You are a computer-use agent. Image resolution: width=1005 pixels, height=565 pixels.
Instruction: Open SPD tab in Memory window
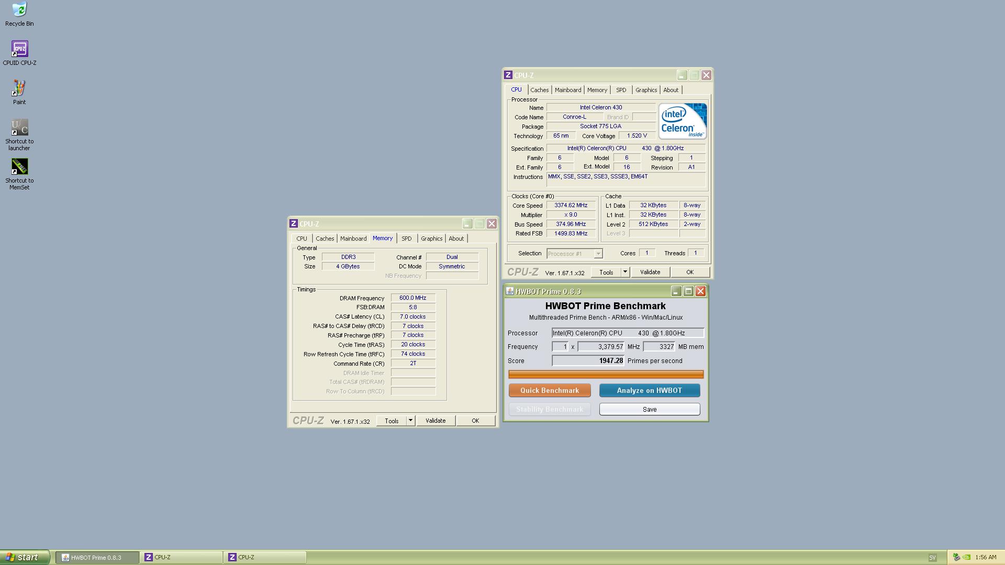point(406,239)
